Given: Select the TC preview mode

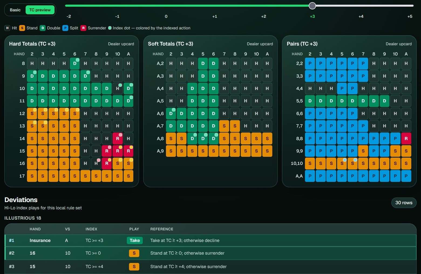Looking at the screenshot, I should click(x=40, y=10).
